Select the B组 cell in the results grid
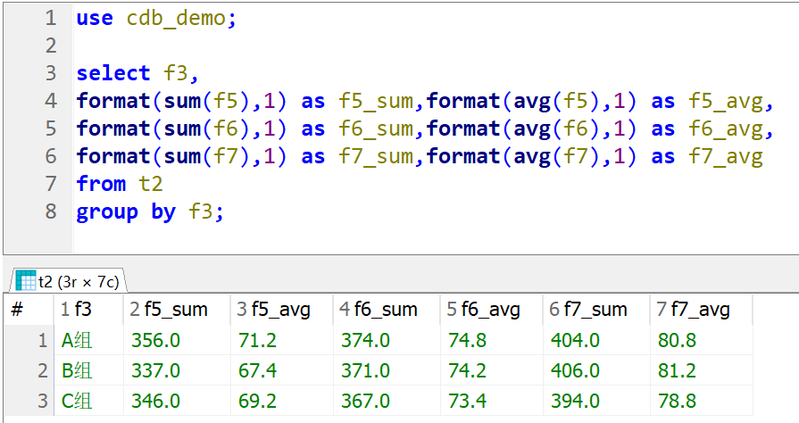Screen dimensions: 799x423 click(x=77, y=370)
